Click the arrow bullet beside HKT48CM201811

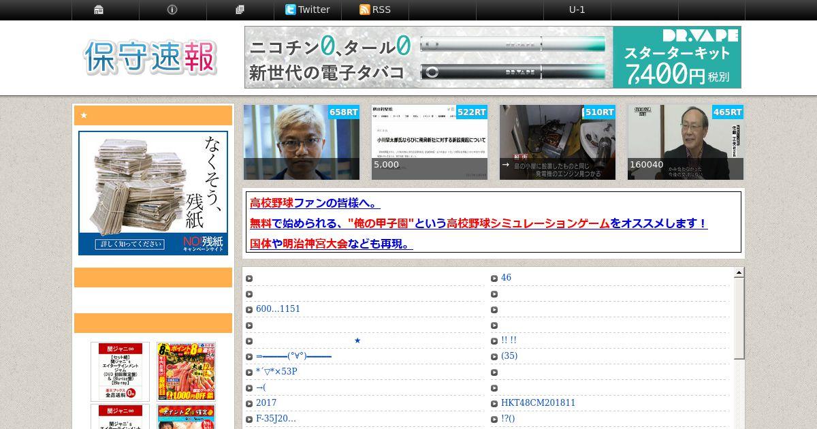coord(494,404)
